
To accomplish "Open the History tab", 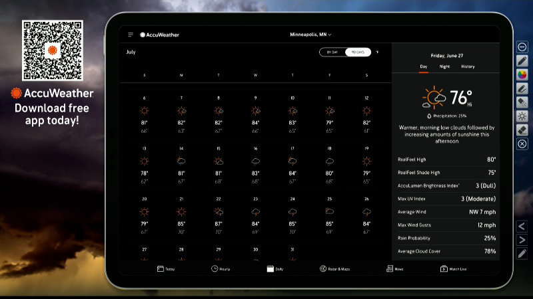I will [x=468, y=66].
